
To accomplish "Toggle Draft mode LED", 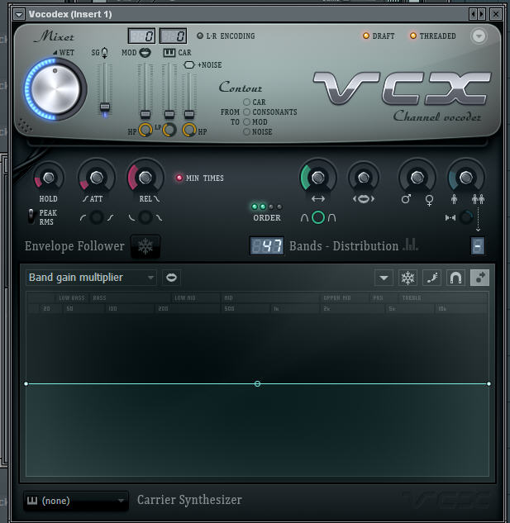I will point(366,36).
